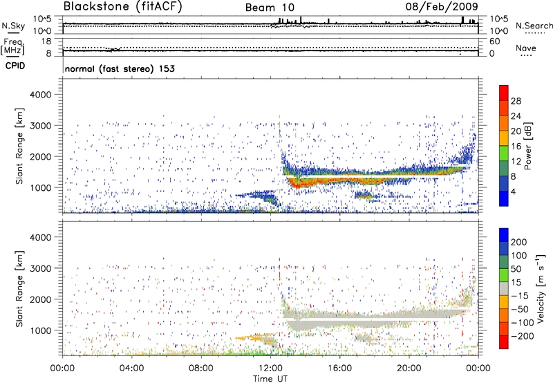Click the '28' Power colorbar label
The width and height of the screenshot is (553, 383).
click(516, 101)
